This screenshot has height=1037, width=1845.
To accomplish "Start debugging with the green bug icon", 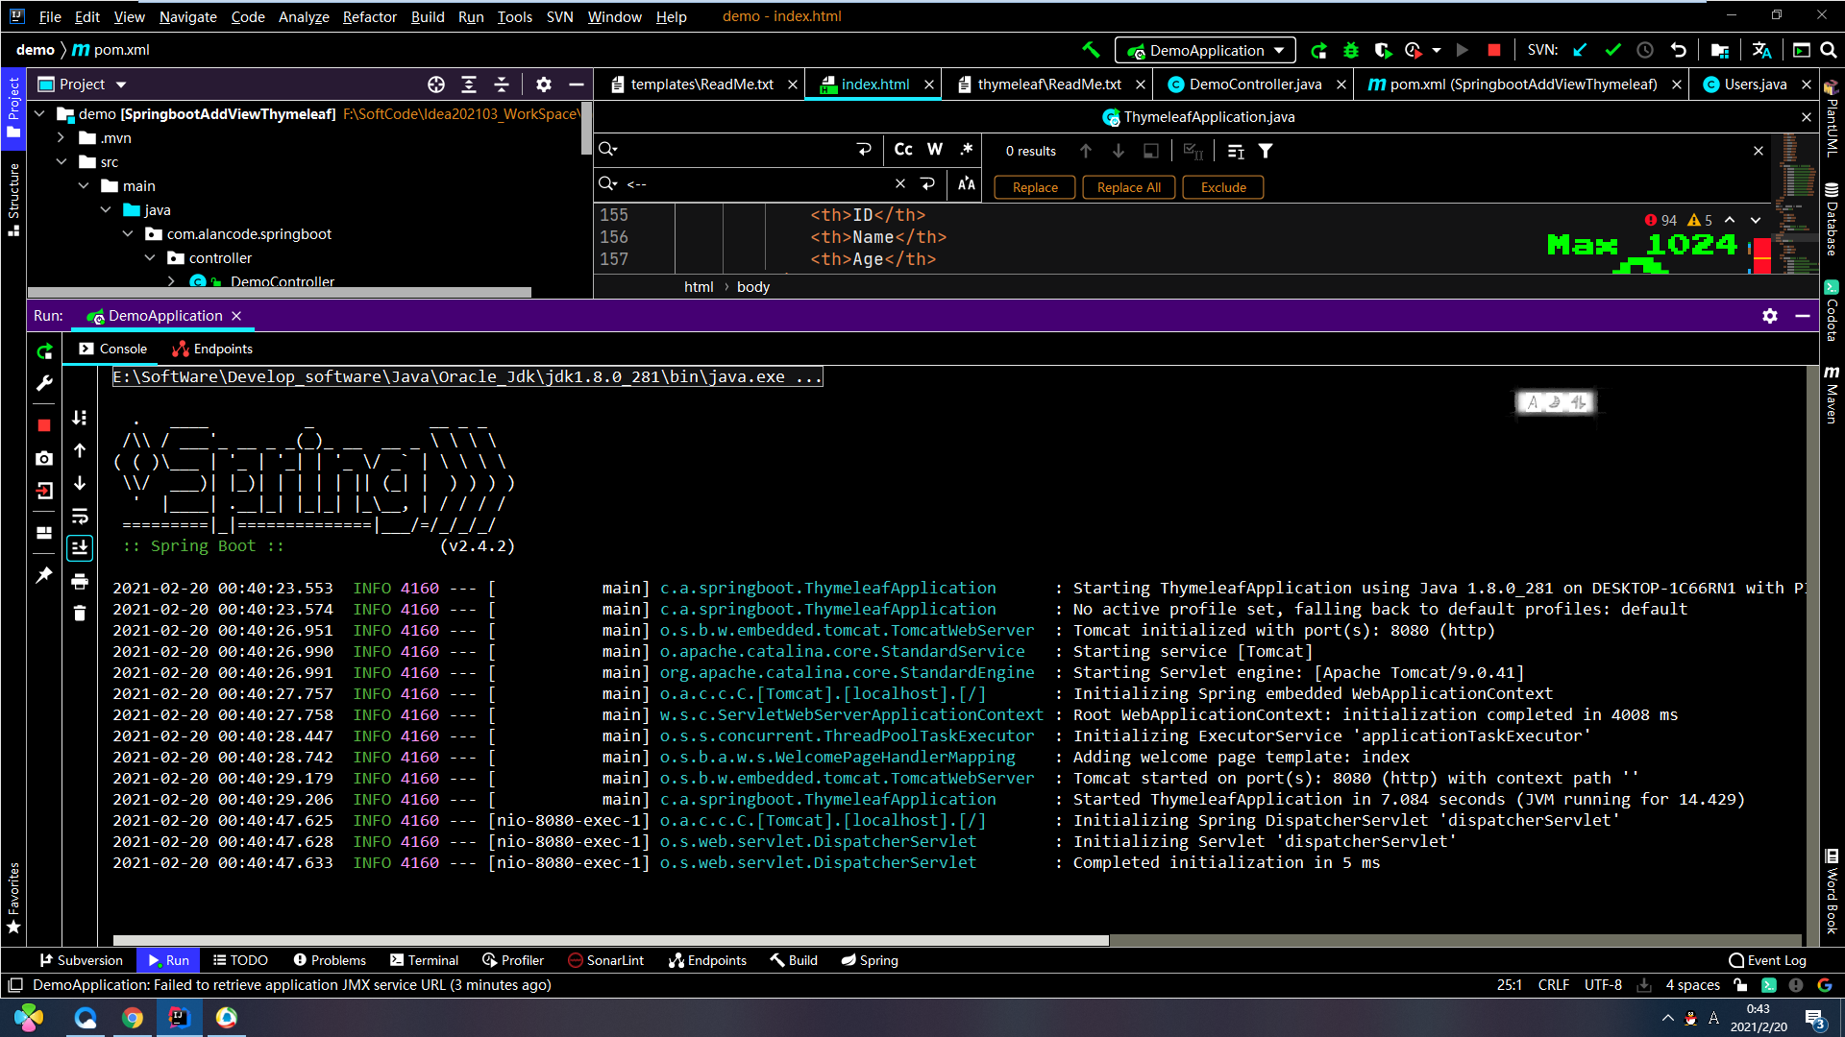I will tap(1351, 50).
